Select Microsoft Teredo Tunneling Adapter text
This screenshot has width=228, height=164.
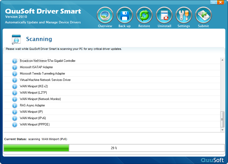tap(42, 74)
